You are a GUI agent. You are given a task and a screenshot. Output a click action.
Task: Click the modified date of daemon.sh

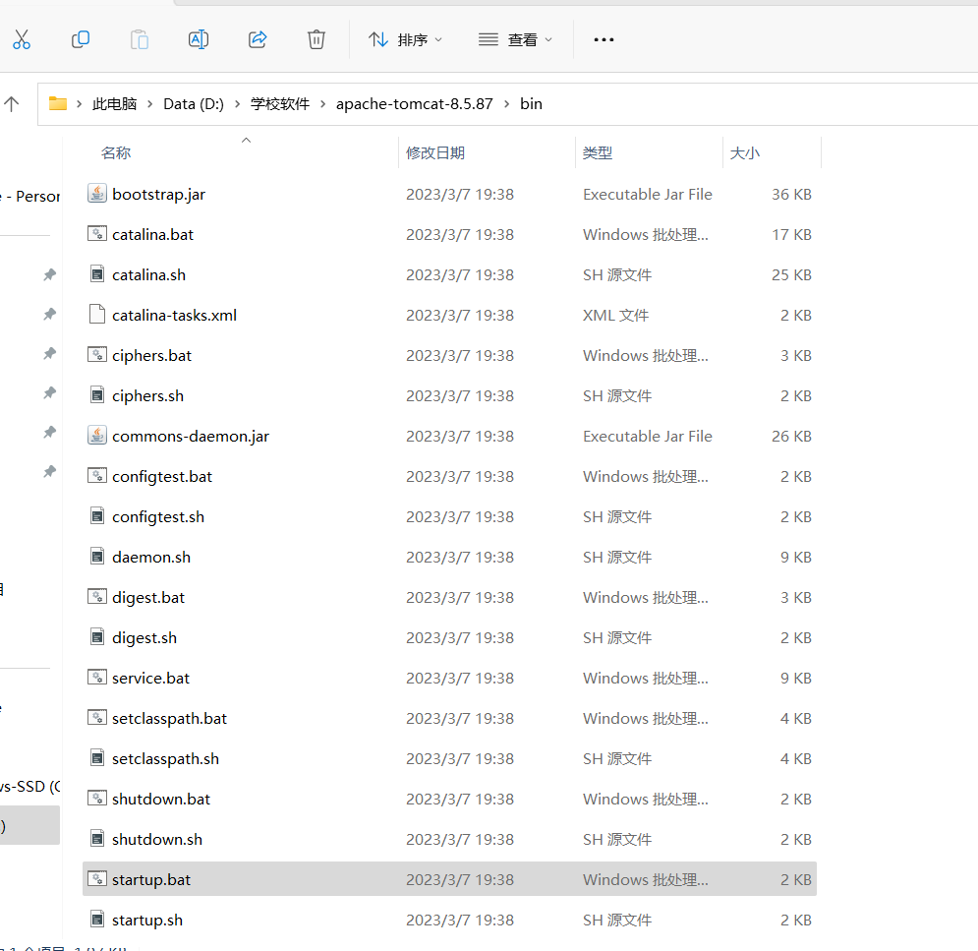point(460,558)
